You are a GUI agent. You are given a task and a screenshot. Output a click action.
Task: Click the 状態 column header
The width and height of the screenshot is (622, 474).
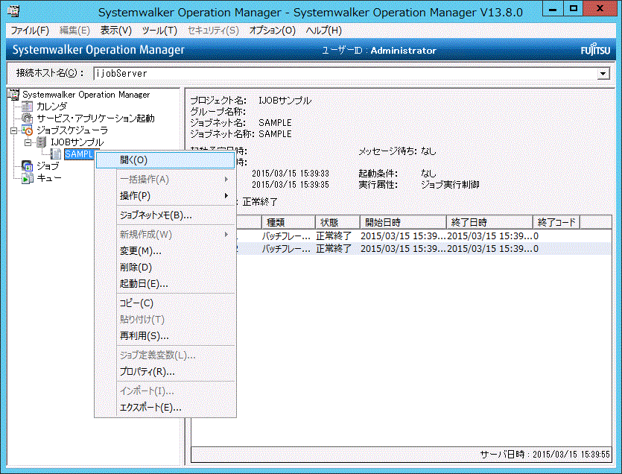click(337, 222)
